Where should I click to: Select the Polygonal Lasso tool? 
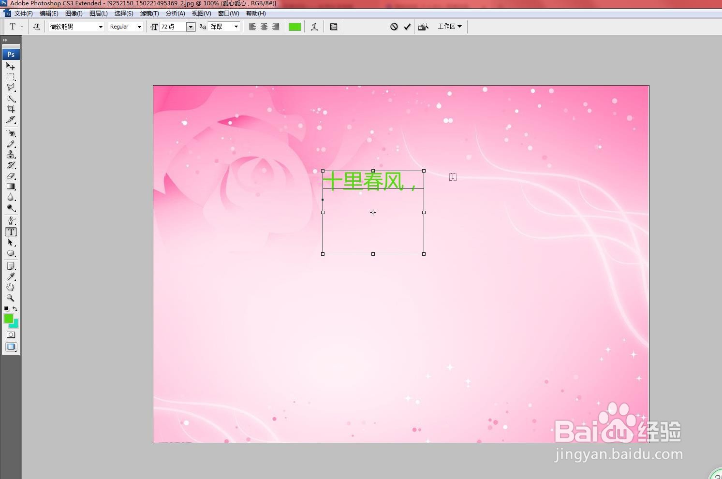tap(11, 87)
